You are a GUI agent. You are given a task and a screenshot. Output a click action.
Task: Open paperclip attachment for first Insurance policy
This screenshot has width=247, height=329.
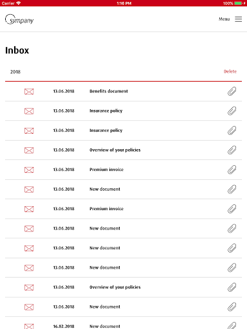click(232, 111)
